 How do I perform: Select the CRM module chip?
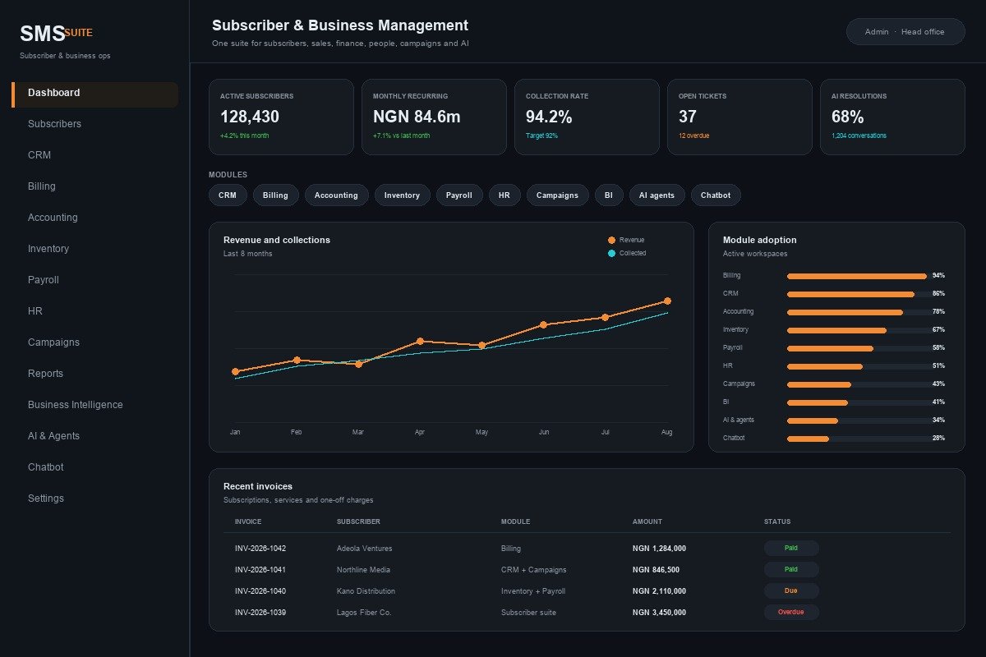pos(228,195)
